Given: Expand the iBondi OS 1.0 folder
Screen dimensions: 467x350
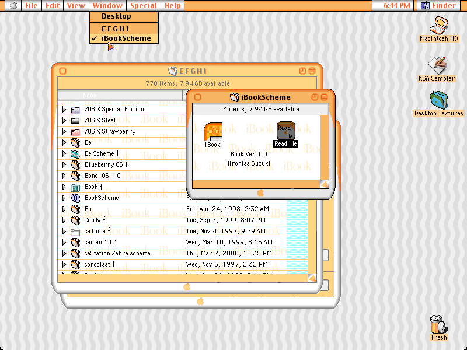Looking at the screenshot, I should point(64,176).
